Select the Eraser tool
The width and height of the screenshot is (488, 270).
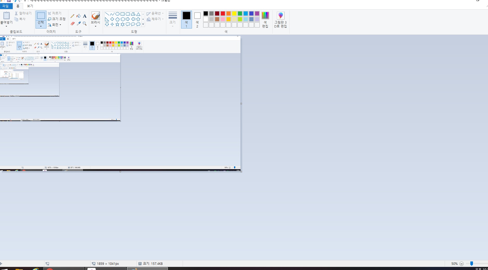pos(72,24)
